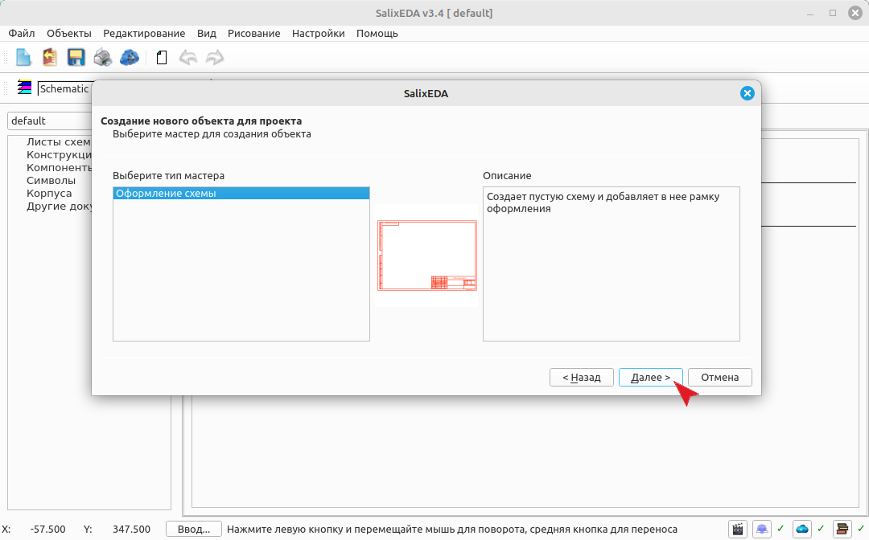The height and width of the screenshot is (540, 869).
Task: Open the Редактирование menu
Action: click(144, 33)
